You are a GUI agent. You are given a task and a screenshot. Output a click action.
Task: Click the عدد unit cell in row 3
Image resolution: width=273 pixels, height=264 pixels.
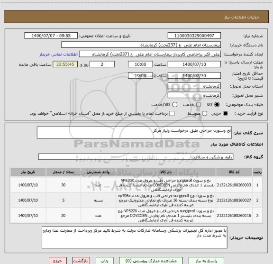click(98, 216)
